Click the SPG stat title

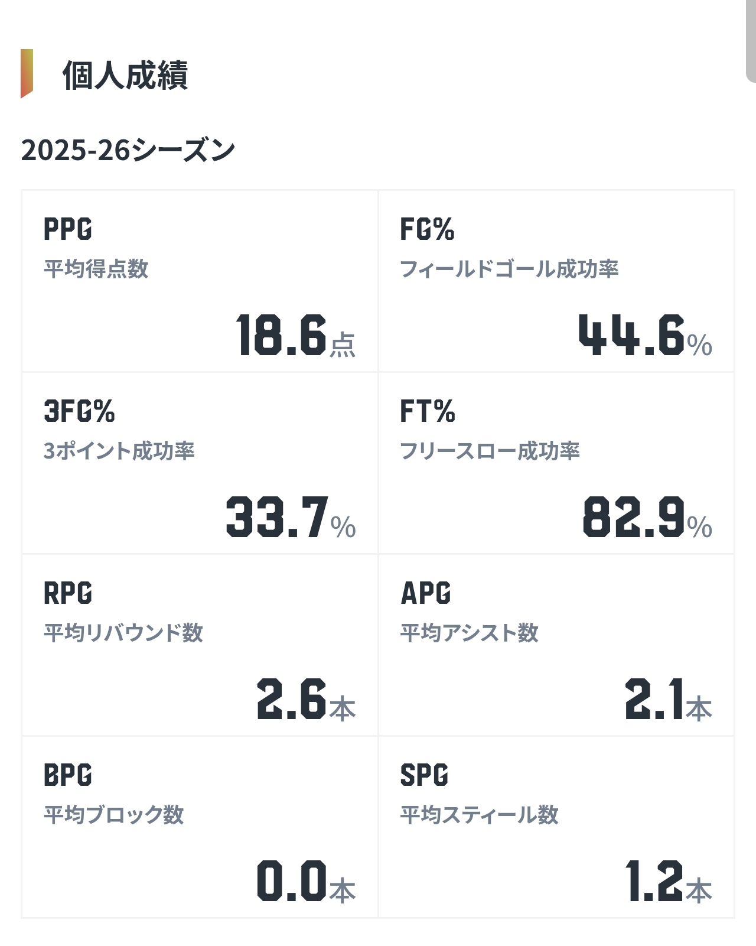tap(424, 775)
